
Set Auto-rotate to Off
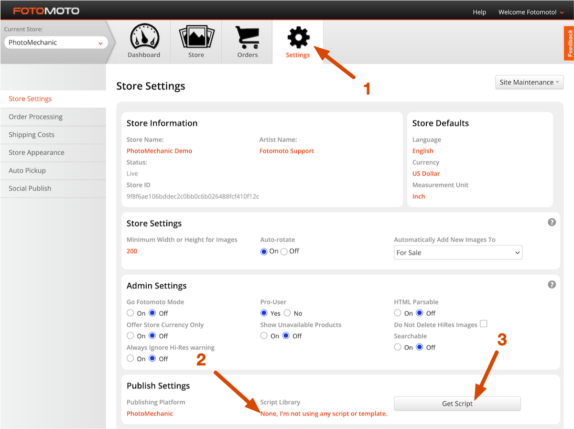[284, 251]
